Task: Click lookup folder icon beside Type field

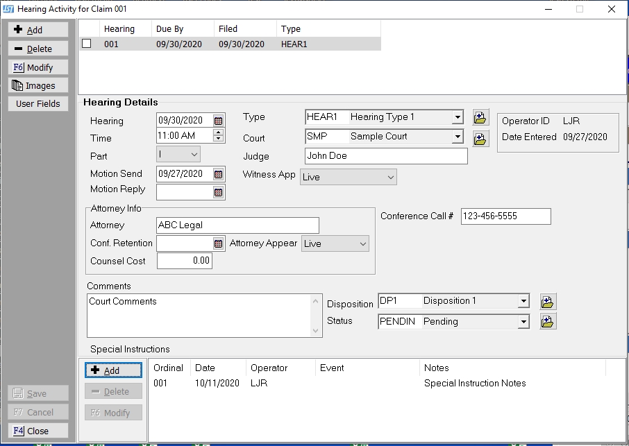Action: click(480, 117)
